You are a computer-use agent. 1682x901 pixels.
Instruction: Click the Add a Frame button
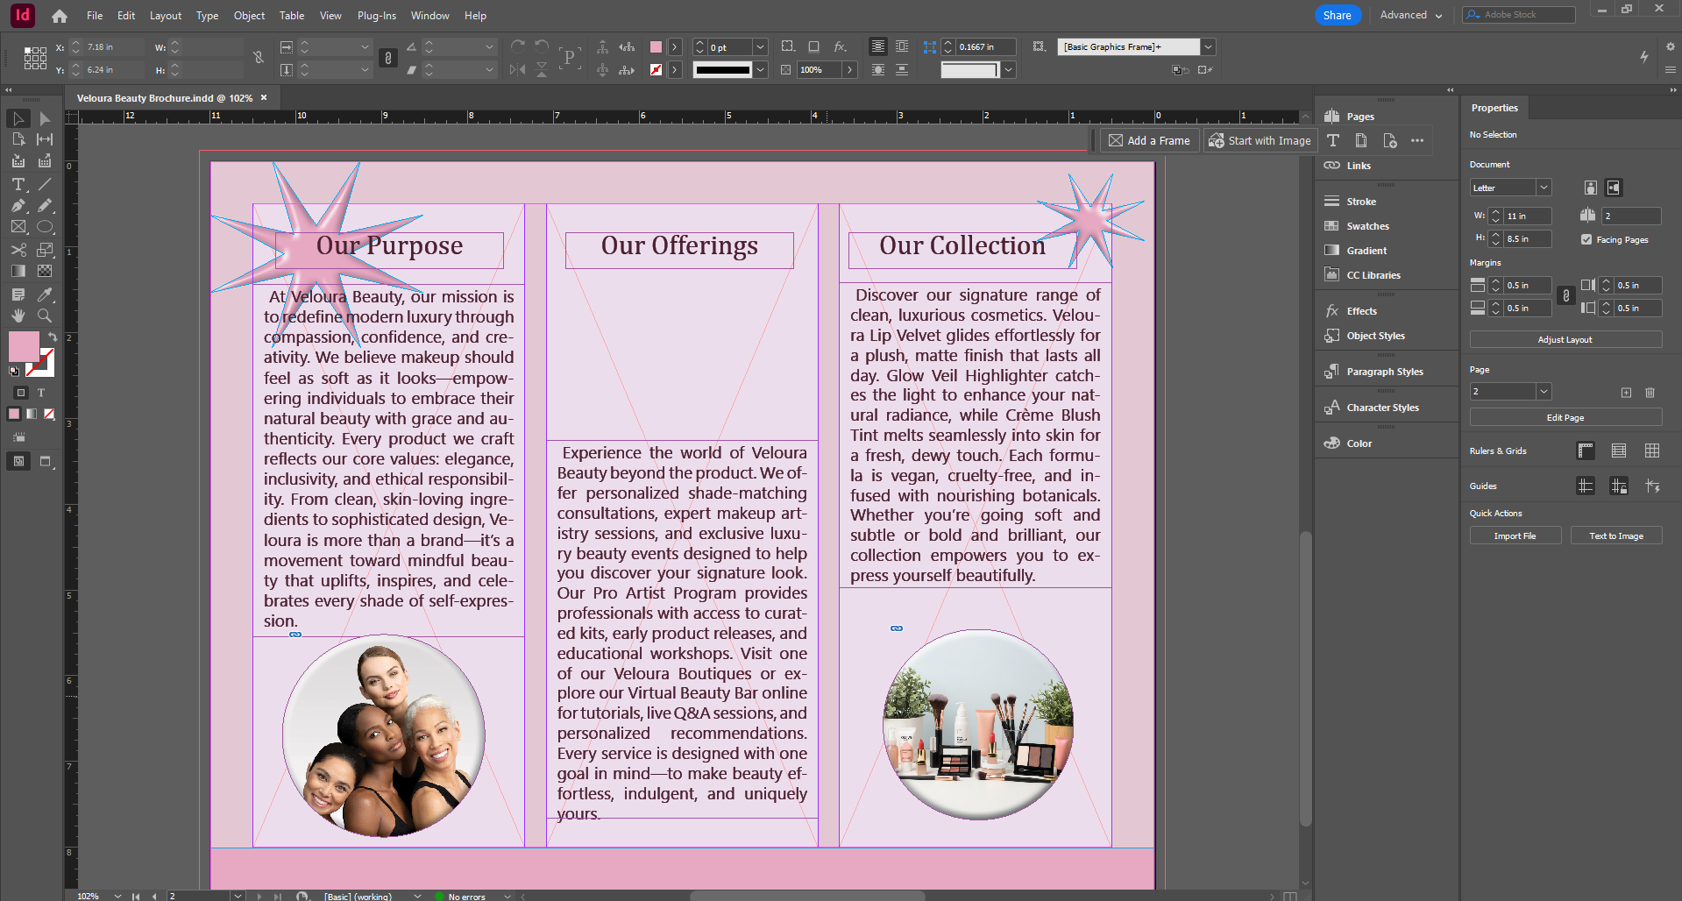pos(1149,140)
